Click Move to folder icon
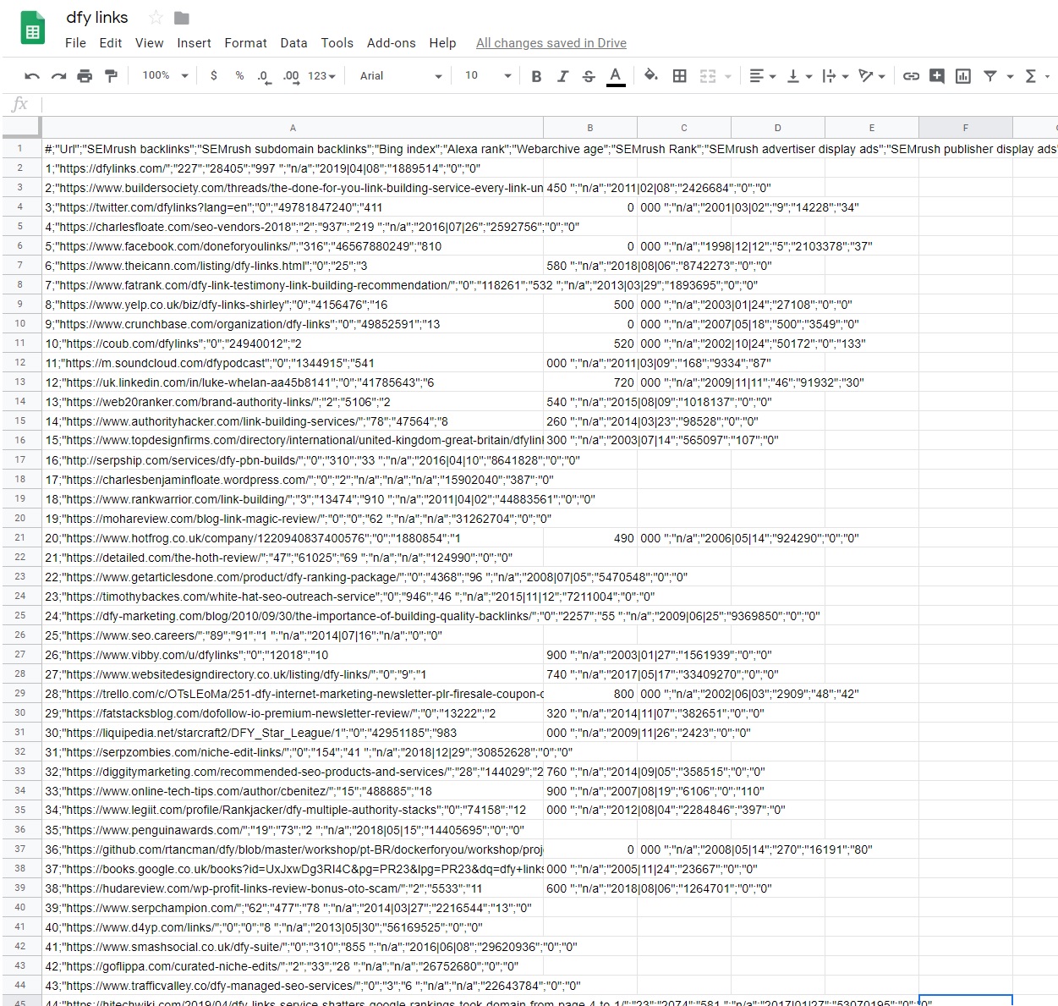 tap(182, 18)
